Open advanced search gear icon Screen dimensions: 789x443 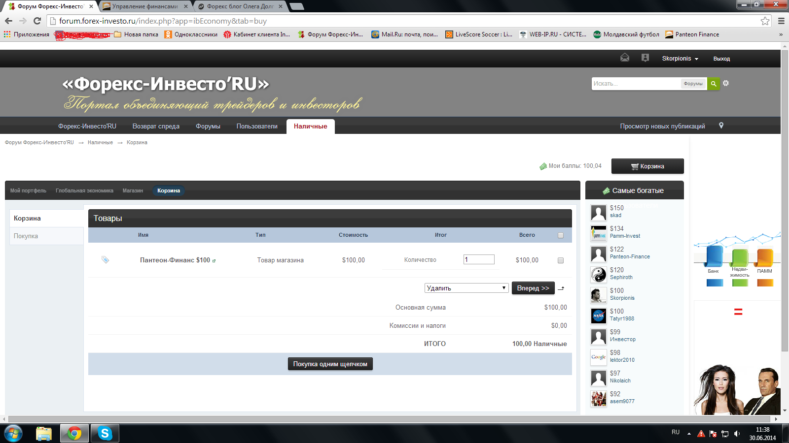click(x=726, y=83)
